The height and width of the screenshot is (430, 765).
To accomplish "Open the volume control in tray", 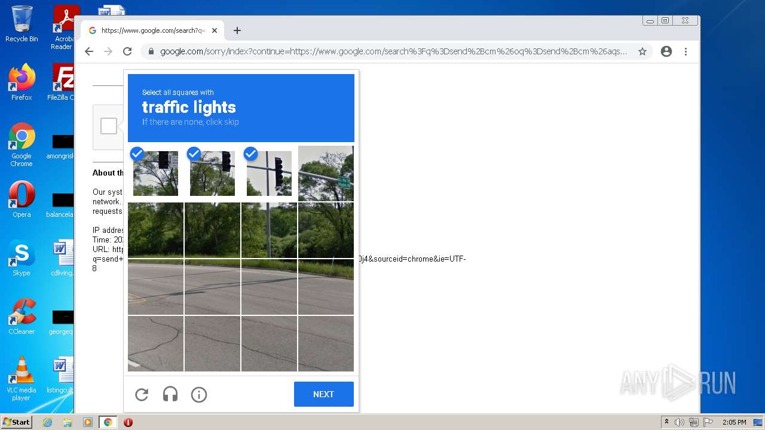I will coord(680,422).
